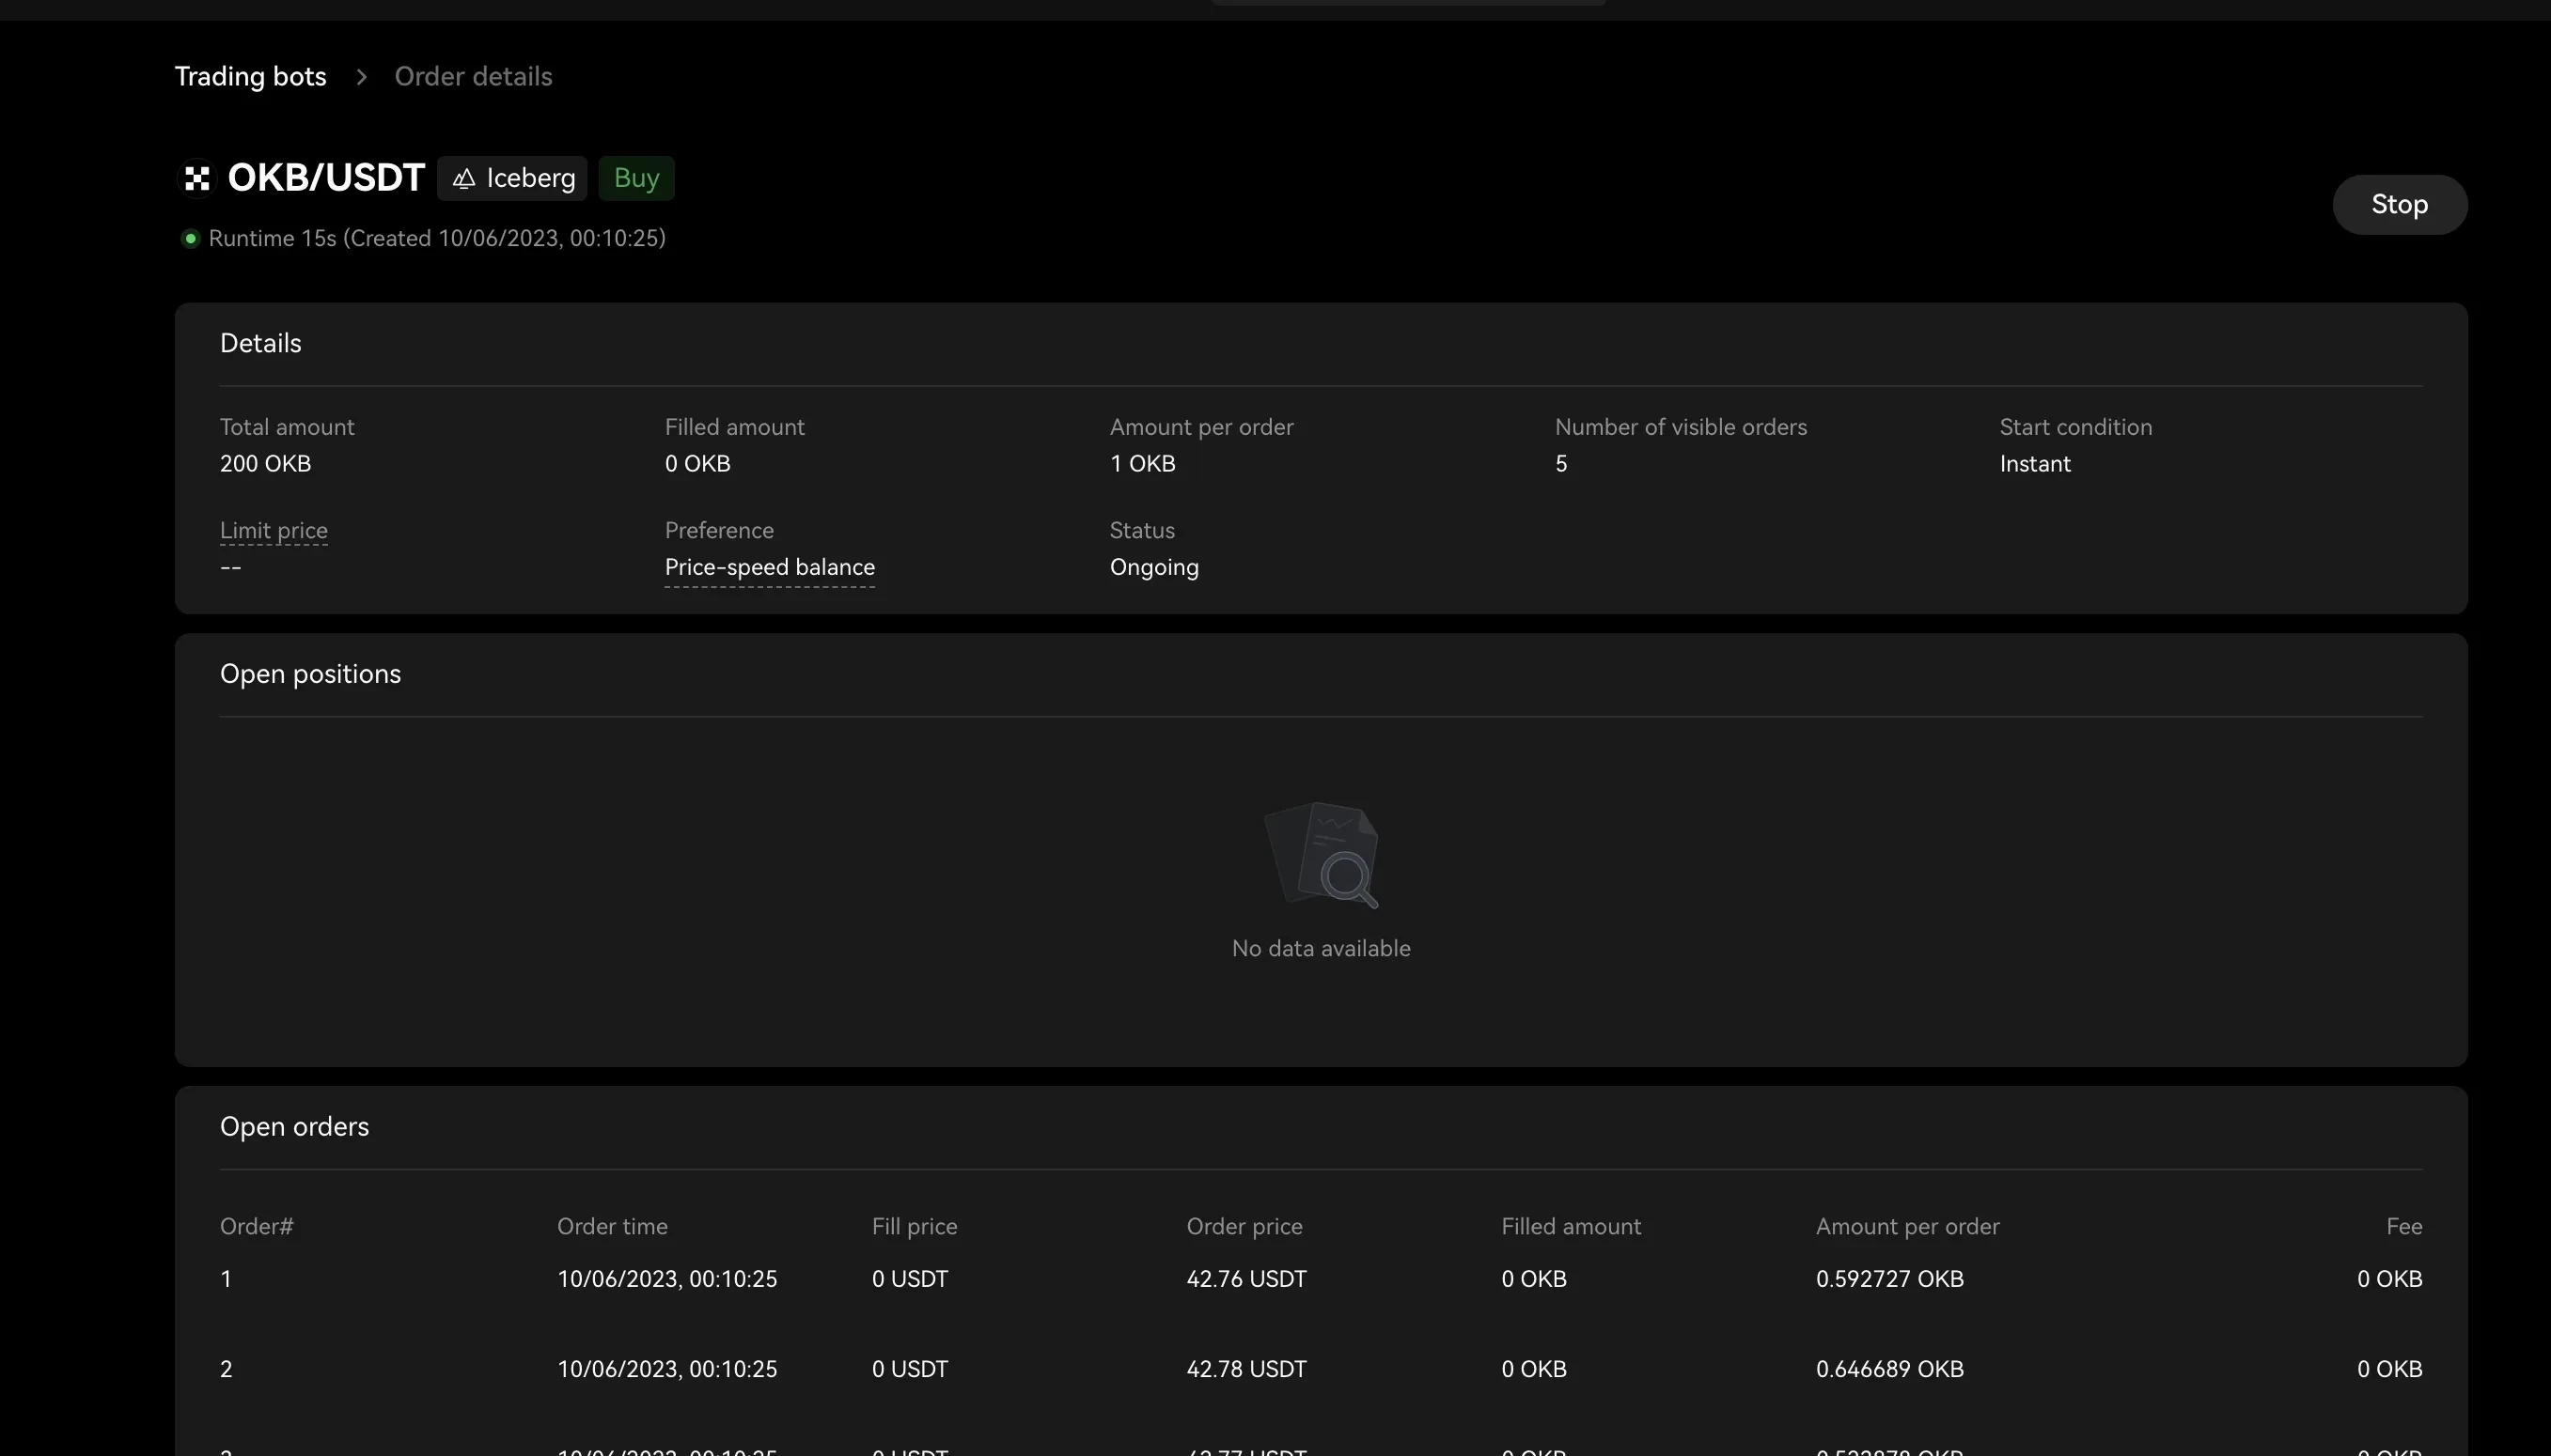Click the Buy tag
The height and width of the screenshot is (1456, 2551).
(636, 178)
